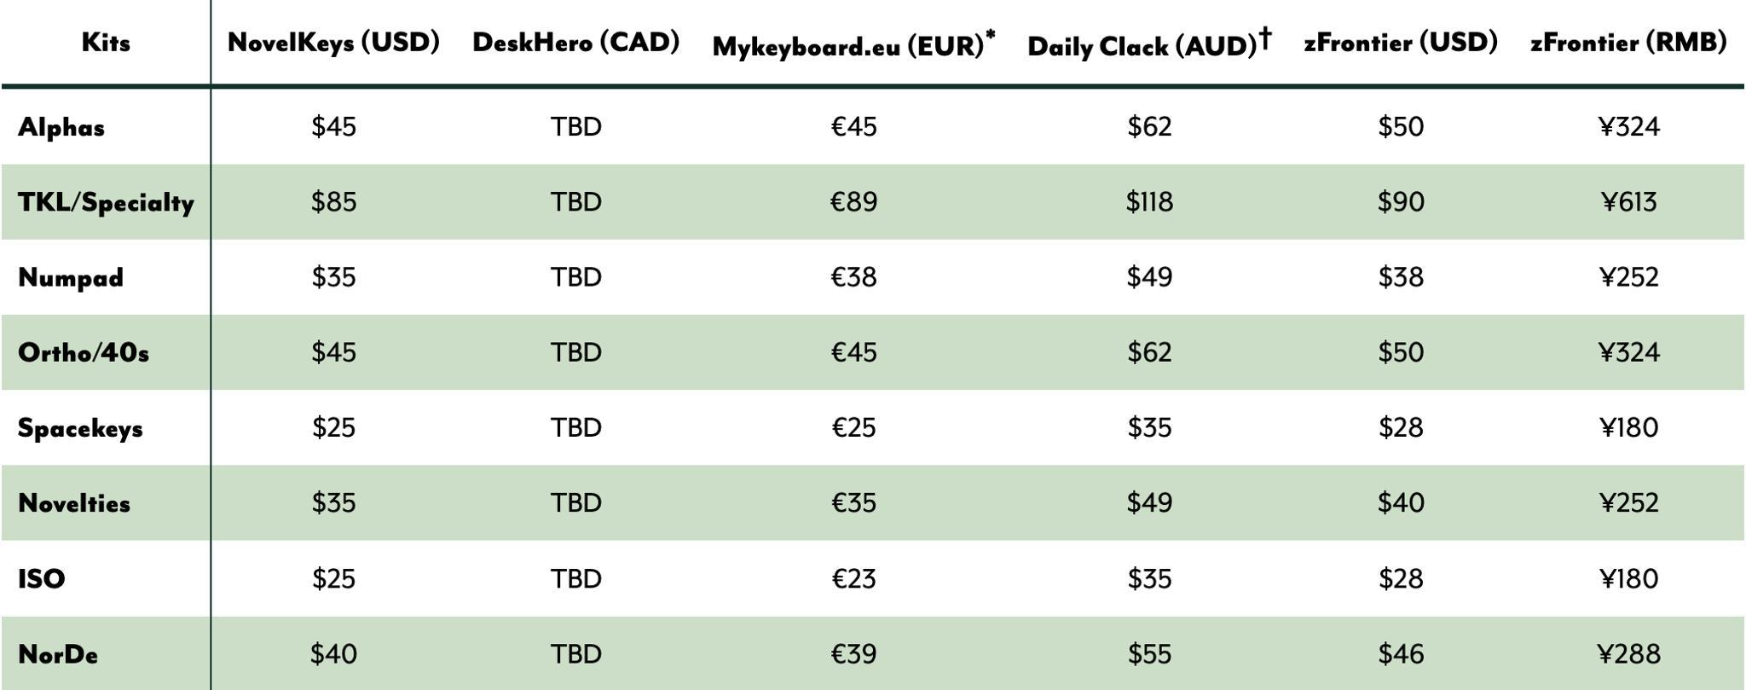Click the DeskHero (CAD) column header
Image resolution: width=1746 pixels, height=690 pixels.
click(x=575, y=43)
